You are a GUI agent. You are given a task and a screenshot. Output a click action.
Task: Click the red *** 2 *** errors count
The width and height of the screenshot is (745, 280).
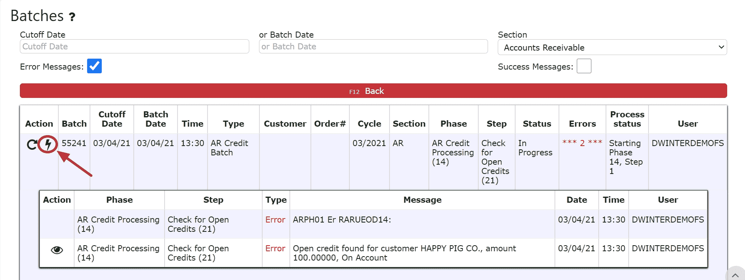tap(582, 143)
